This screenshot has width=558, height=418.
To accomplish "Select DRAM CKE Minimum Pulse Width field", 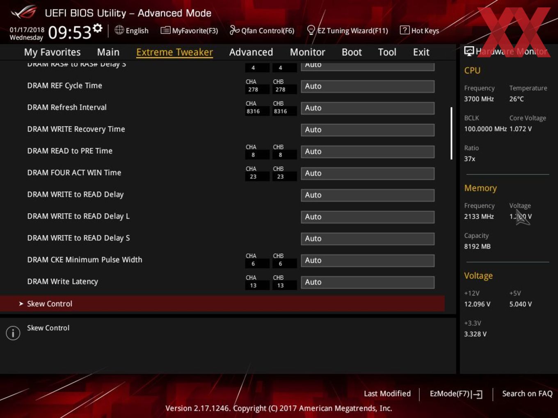I will (368, 260).
